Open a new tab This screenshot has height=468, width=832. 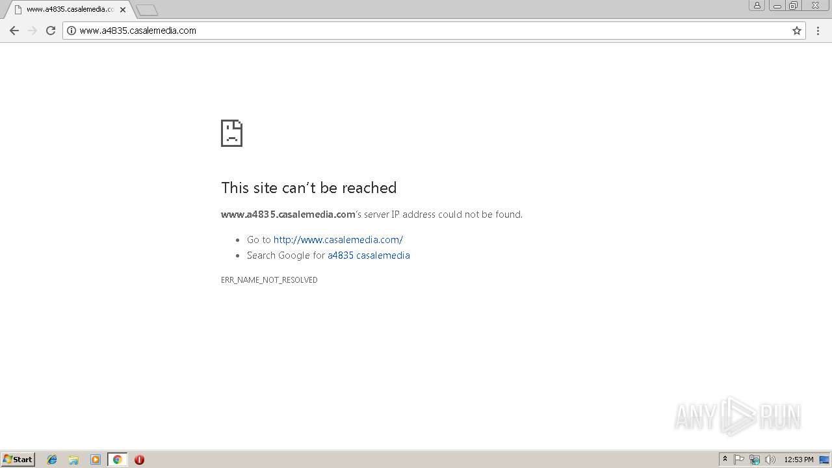pos(147,10)
